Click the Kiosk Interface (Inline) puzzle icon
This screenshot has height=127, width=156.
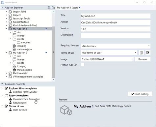click(x=10, y=25)
